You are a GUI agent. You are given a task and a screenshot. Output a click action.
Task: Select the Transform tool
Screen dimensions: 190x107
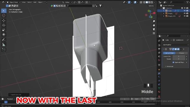tap(4, 34)
